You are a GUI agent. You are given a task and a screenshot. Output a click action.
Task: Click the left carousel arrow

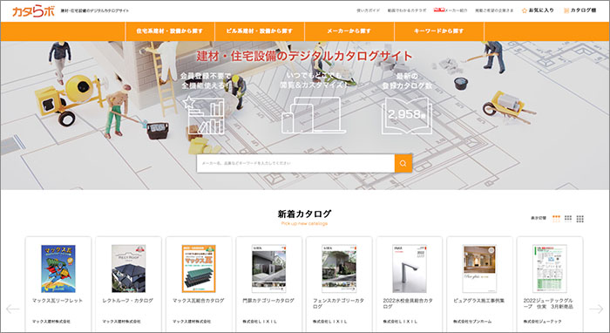point(12,309)
